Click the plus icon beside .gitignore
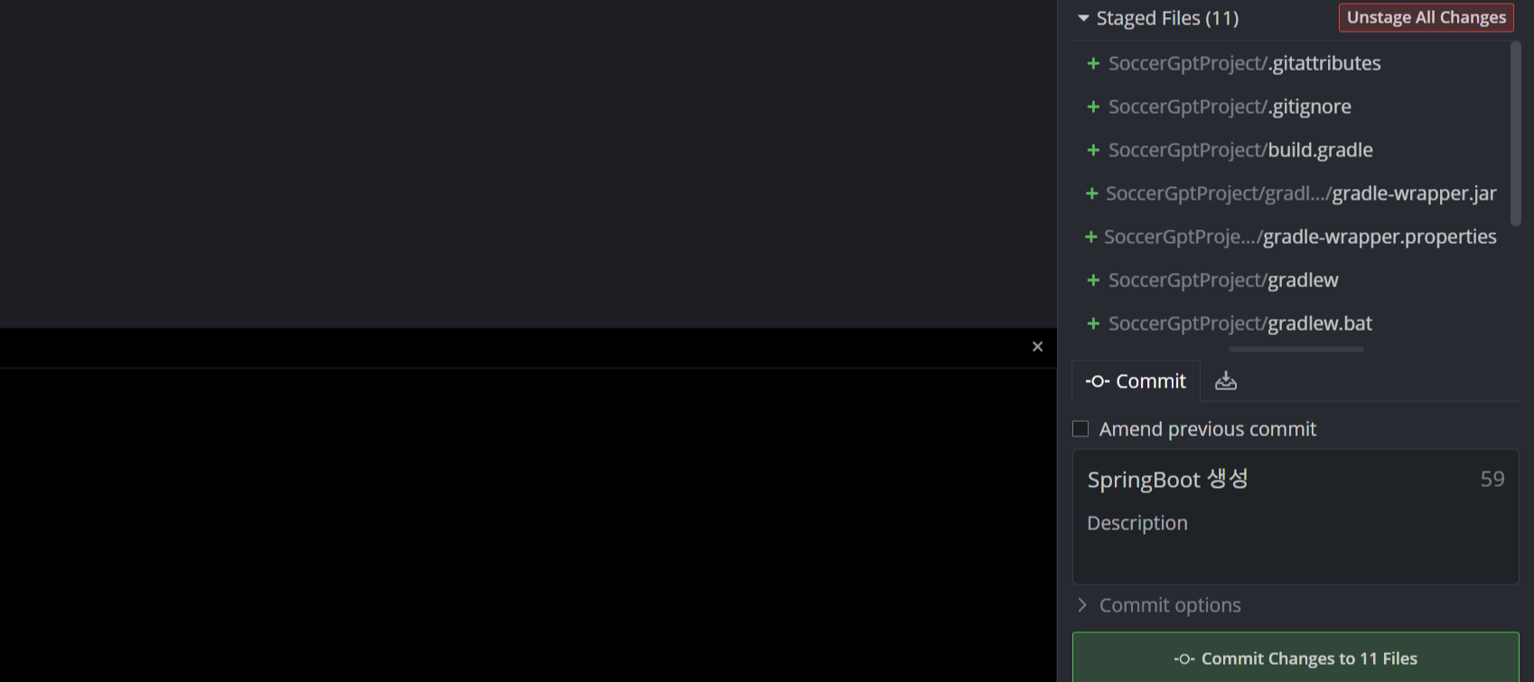The width and height of the screenshot is (1534, 682). point(1093,107)
